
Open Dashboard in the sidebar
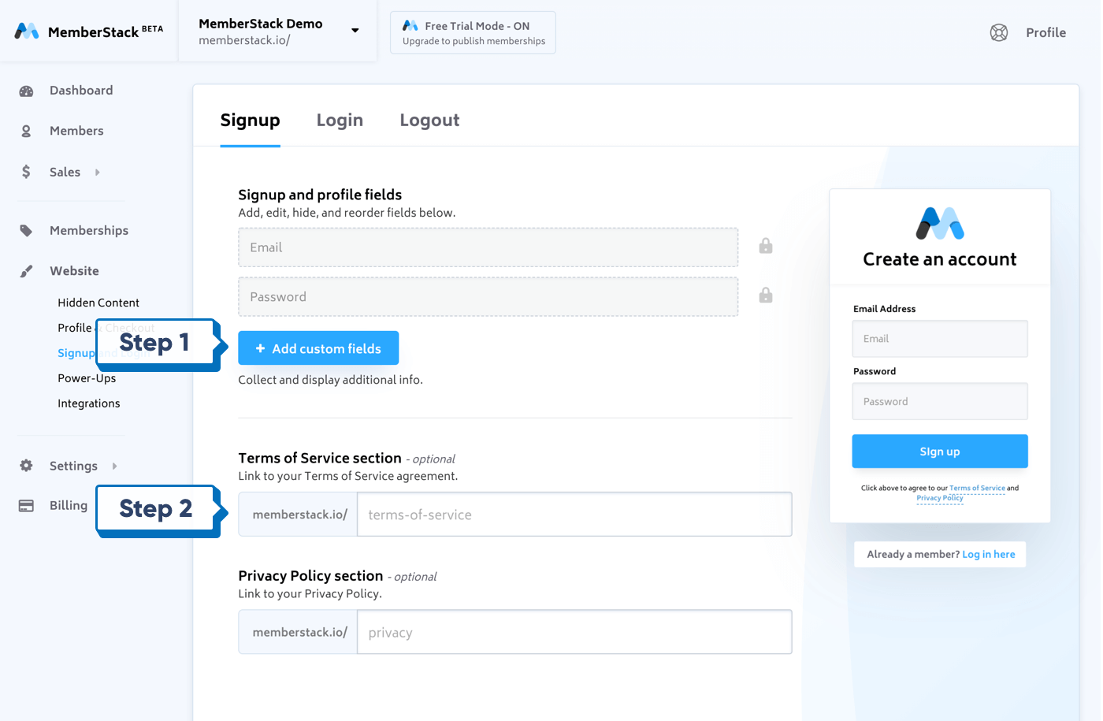coord(81,91)
